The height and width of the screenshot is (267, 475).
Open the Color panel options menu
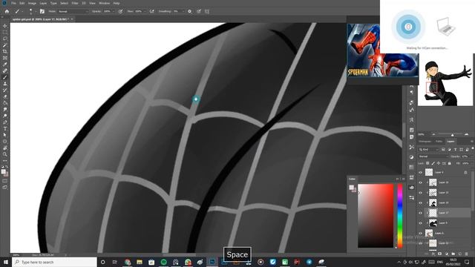(x=404, y=179)
